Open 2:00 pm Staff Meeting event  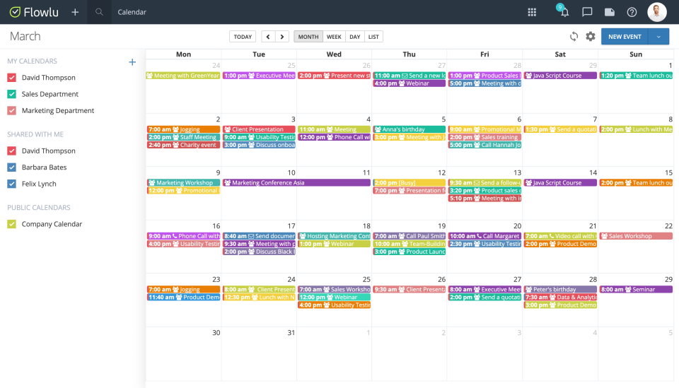[184, 136]
